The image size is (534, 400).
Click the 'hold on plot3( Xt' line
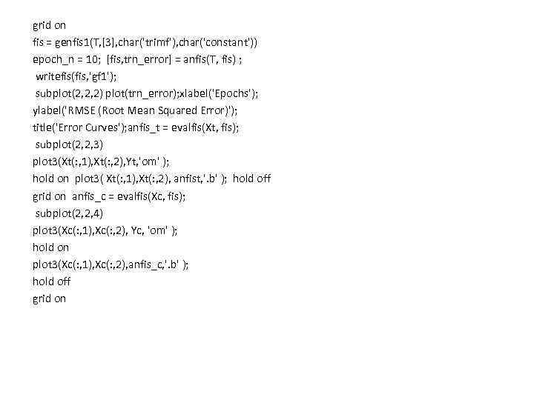pos(152,179)
